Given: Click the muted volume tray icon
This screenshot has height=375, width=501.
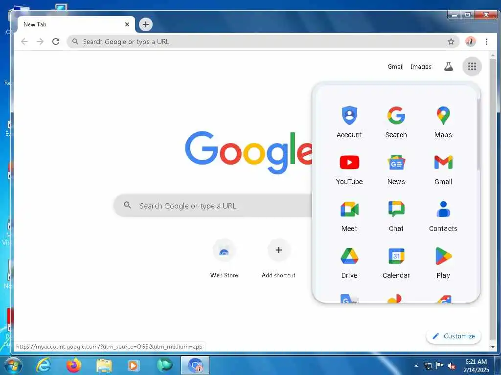Looking at the screenshot, I should pyautogui.click(x=452, y=366).
